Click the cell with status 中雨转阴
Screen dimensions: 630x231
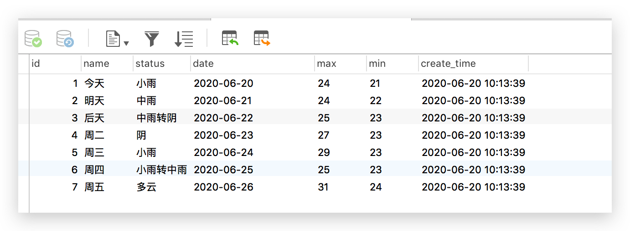[156, 118]
